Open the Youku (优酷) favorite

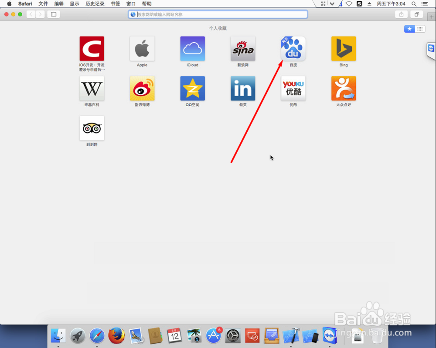[x=293, y=88]
